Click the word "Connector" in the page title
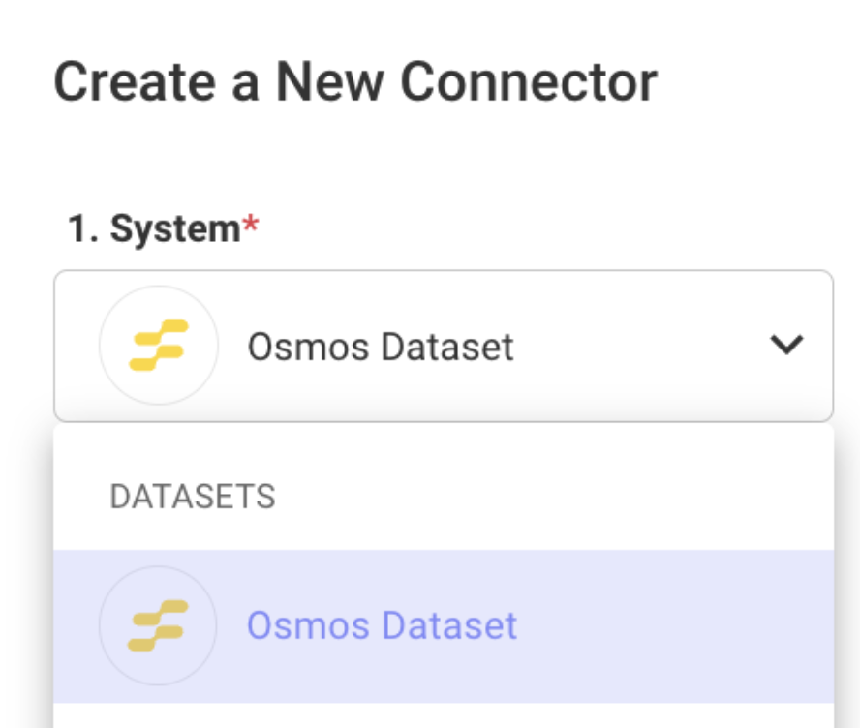 coord(528,82)
